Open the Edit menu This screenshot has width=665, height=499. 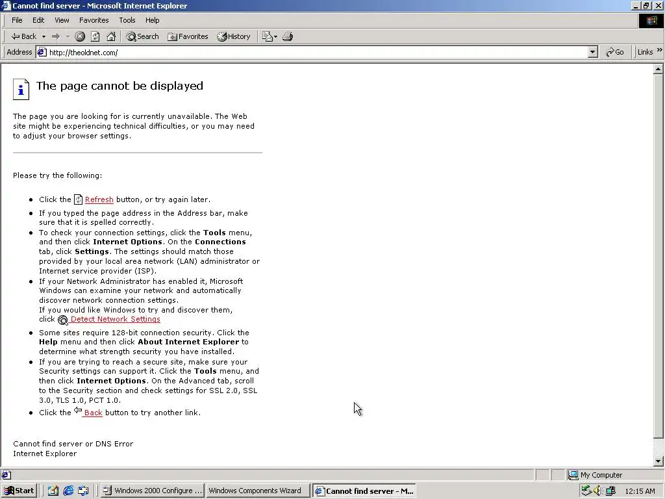pyautogui.click(x=38, y=20)
